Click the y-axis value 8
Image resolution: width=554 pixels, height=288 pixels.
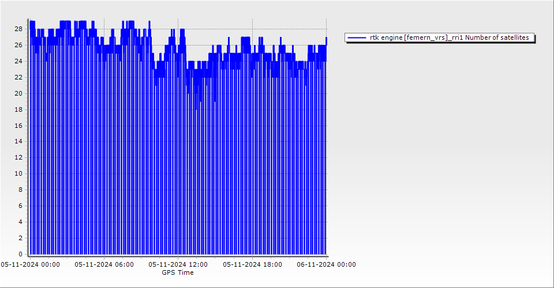click(x=20, y=190)
